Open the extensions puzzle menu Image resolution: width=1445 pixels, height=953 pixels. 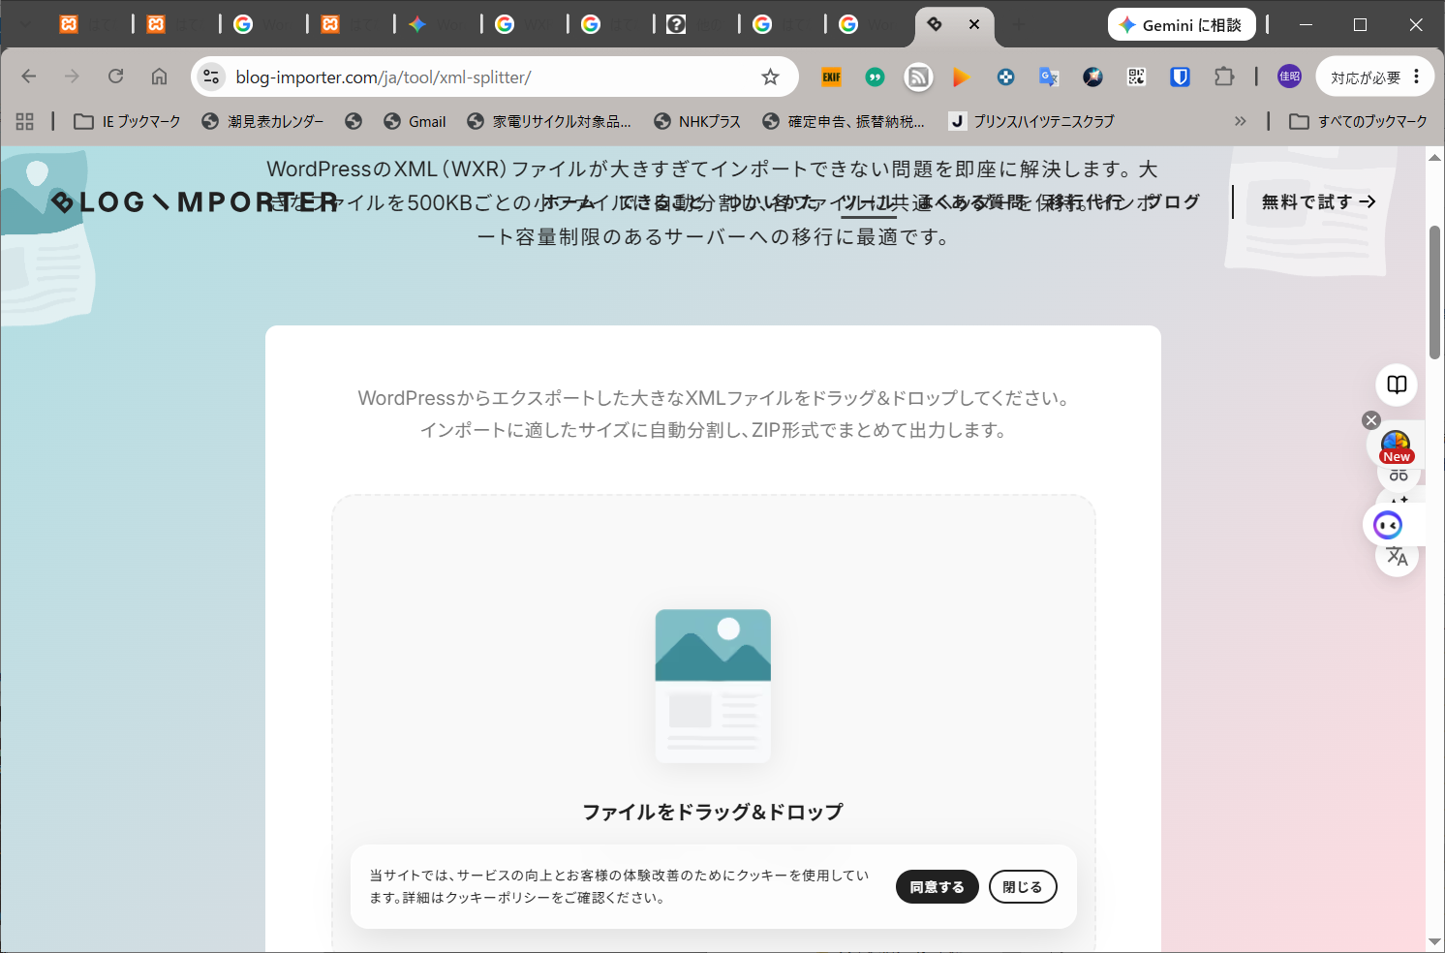(x=1224, y=77)
